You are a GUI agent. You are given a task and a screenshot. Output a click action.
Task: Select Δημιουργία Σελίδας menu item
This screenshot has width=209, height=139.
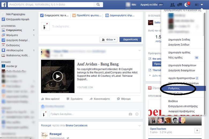click(x=179, y=40)
